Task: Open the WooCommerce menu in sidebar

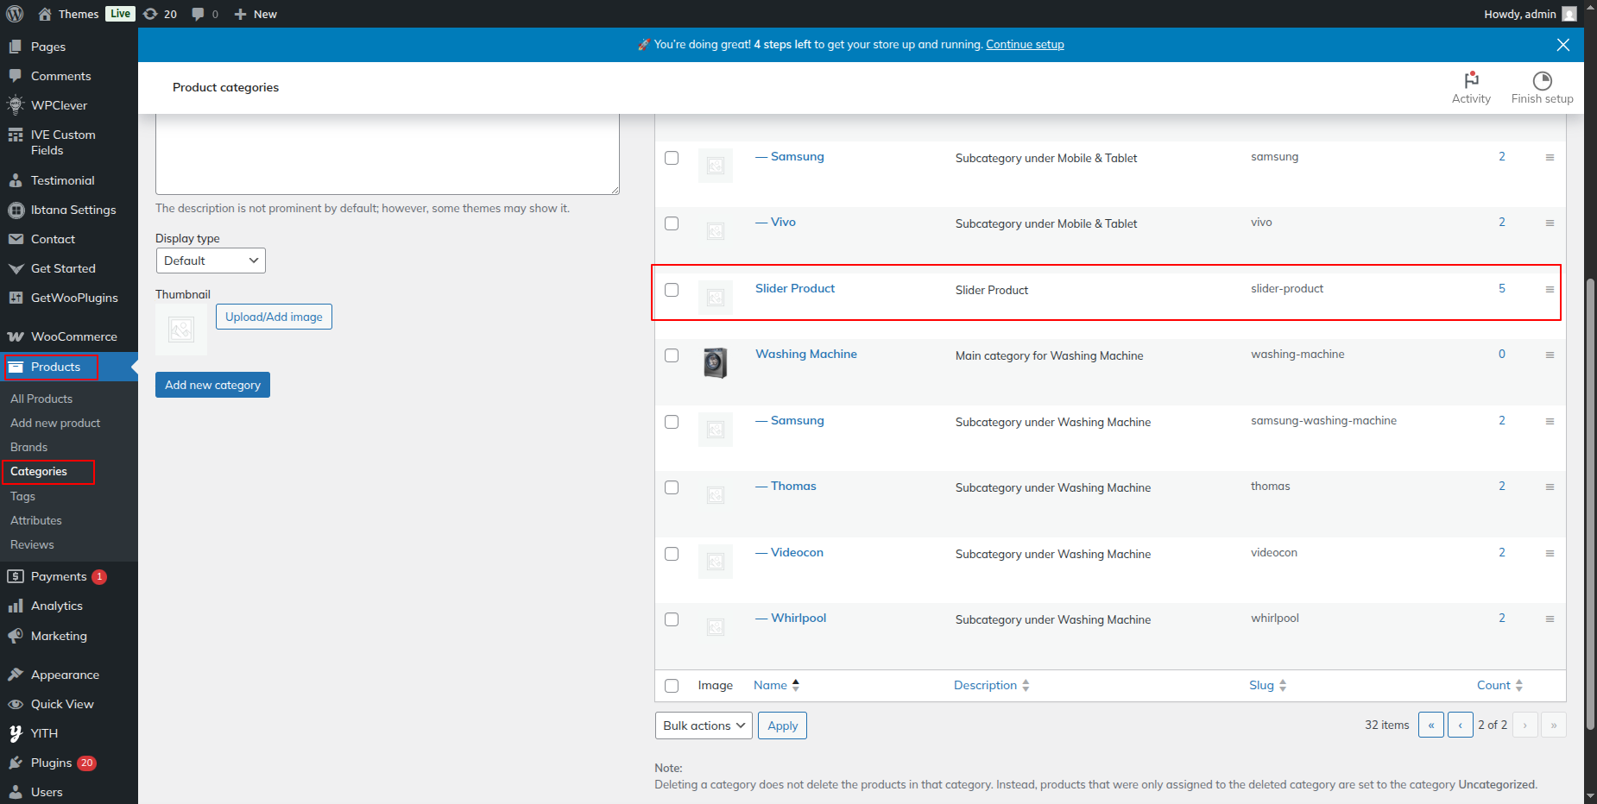Action: 73,336
